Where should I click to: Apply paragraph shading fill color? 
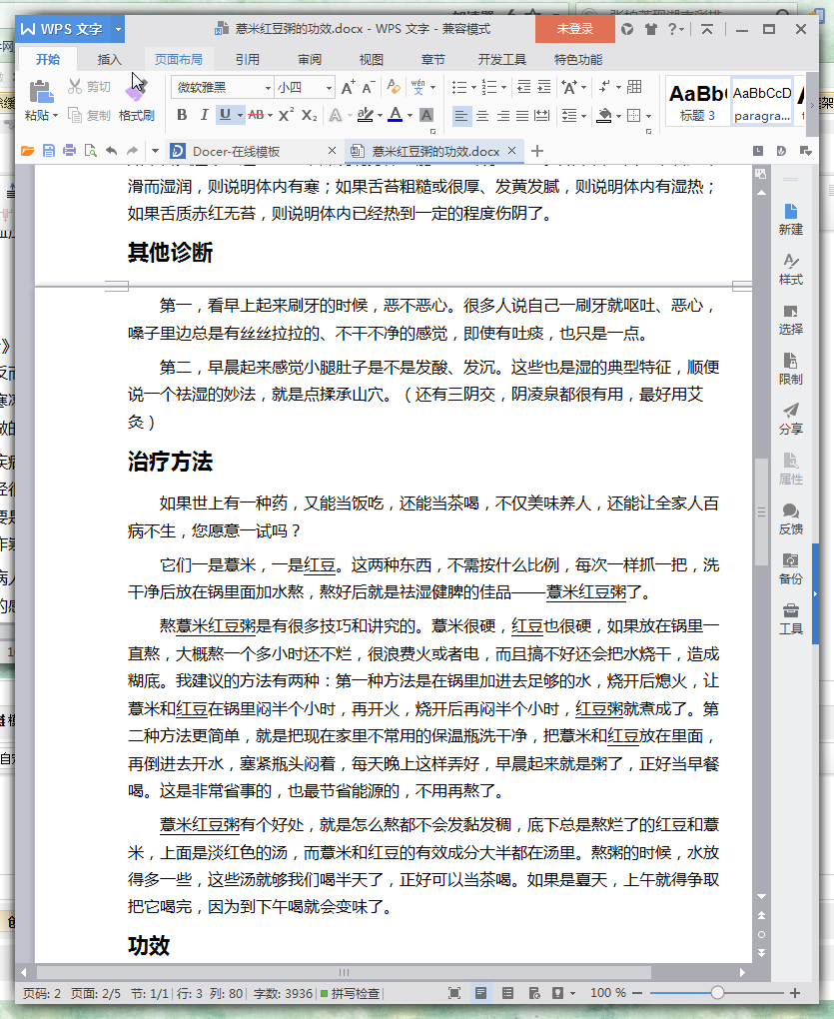click(604, 116)
